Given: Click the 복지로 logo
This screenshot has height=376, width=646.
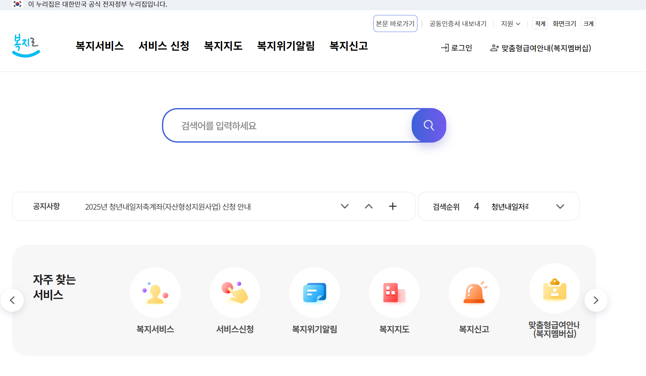Looking at the screenshot, I should pyautogui.click(x=26, y=45).
